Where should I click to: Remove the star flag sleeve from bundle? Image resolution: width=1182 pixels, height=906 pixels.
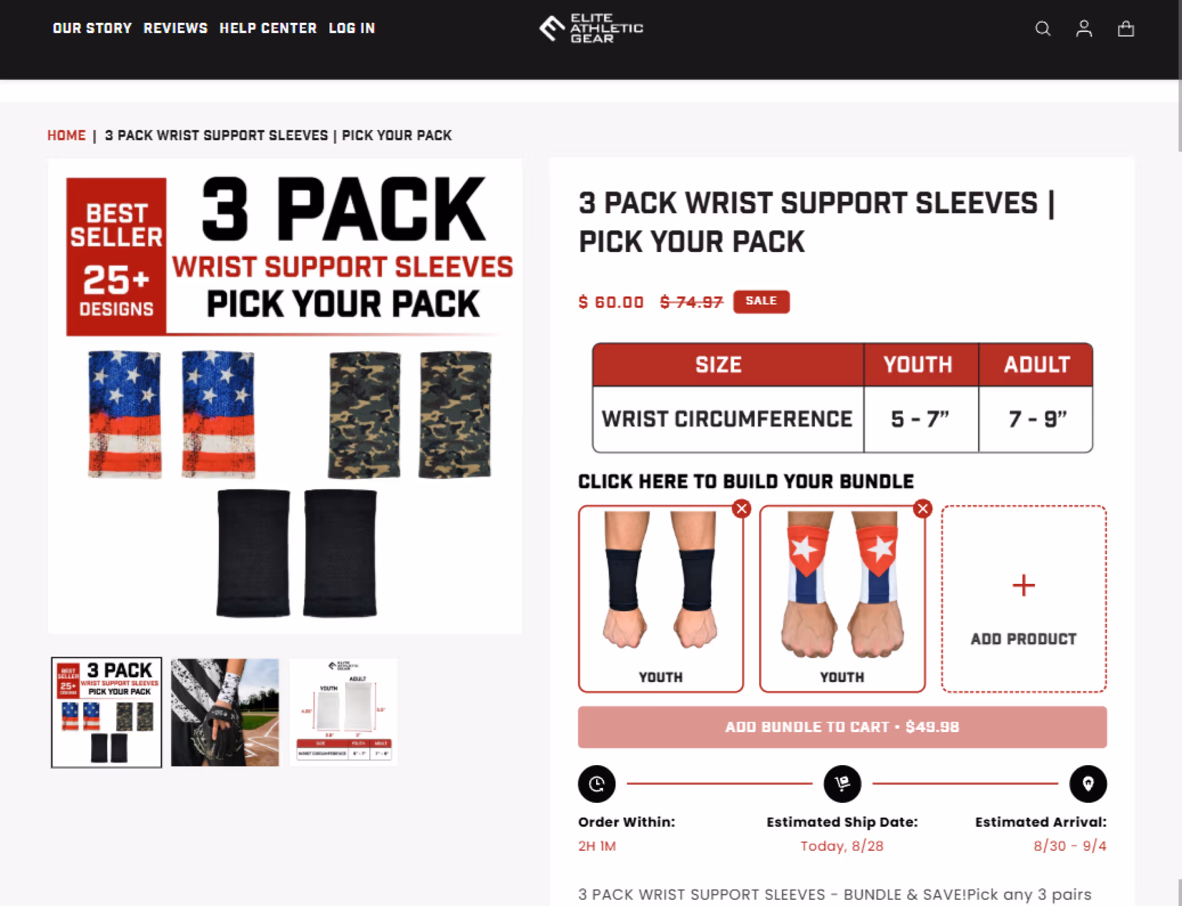(x=923, y=508)
